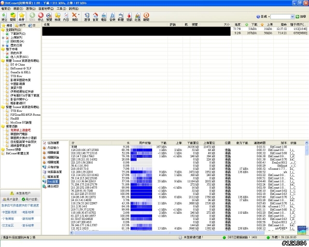Click the red X delete toolbar icon
The width and height of the screenshot is (309, 247).
click(x=74, y=17)
